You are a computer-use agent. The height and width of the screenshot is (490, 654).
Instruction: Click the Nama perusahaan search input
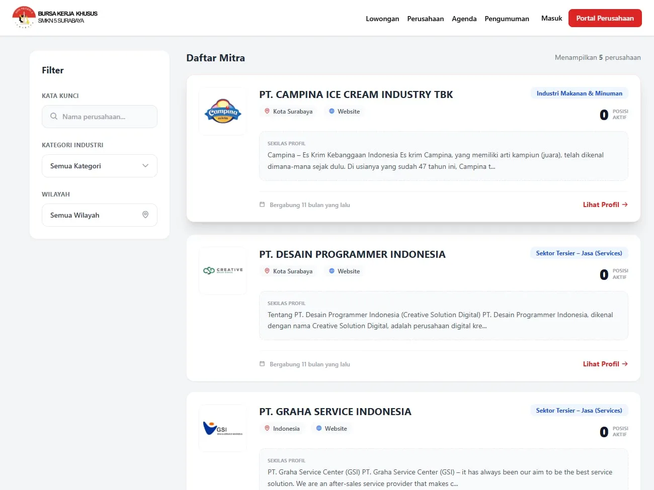tap(100, 117)
